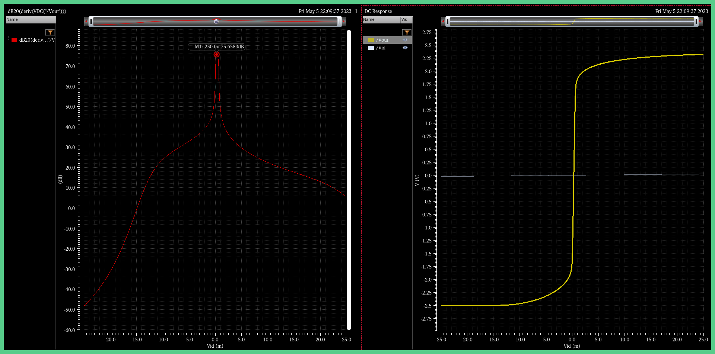The height and width of the screenshot is (354, 715).
Task: Click the left red arrow of DC Response zoom bar
Action: pos(443,22)
